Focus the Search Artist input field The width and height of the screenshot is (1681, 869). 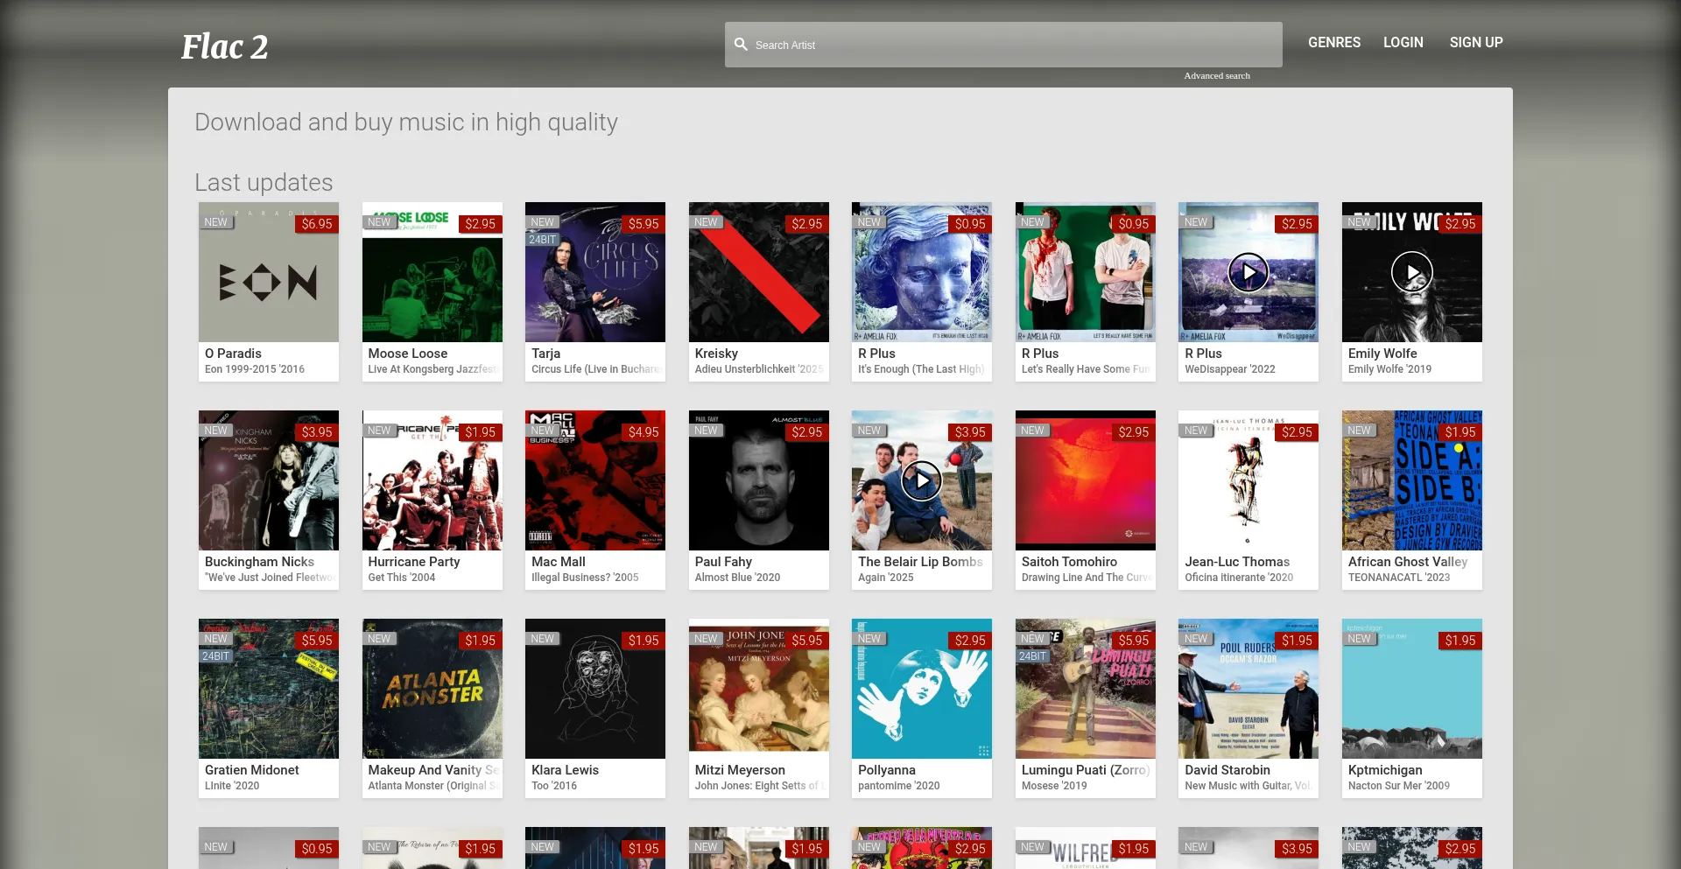coord(1007,45)
